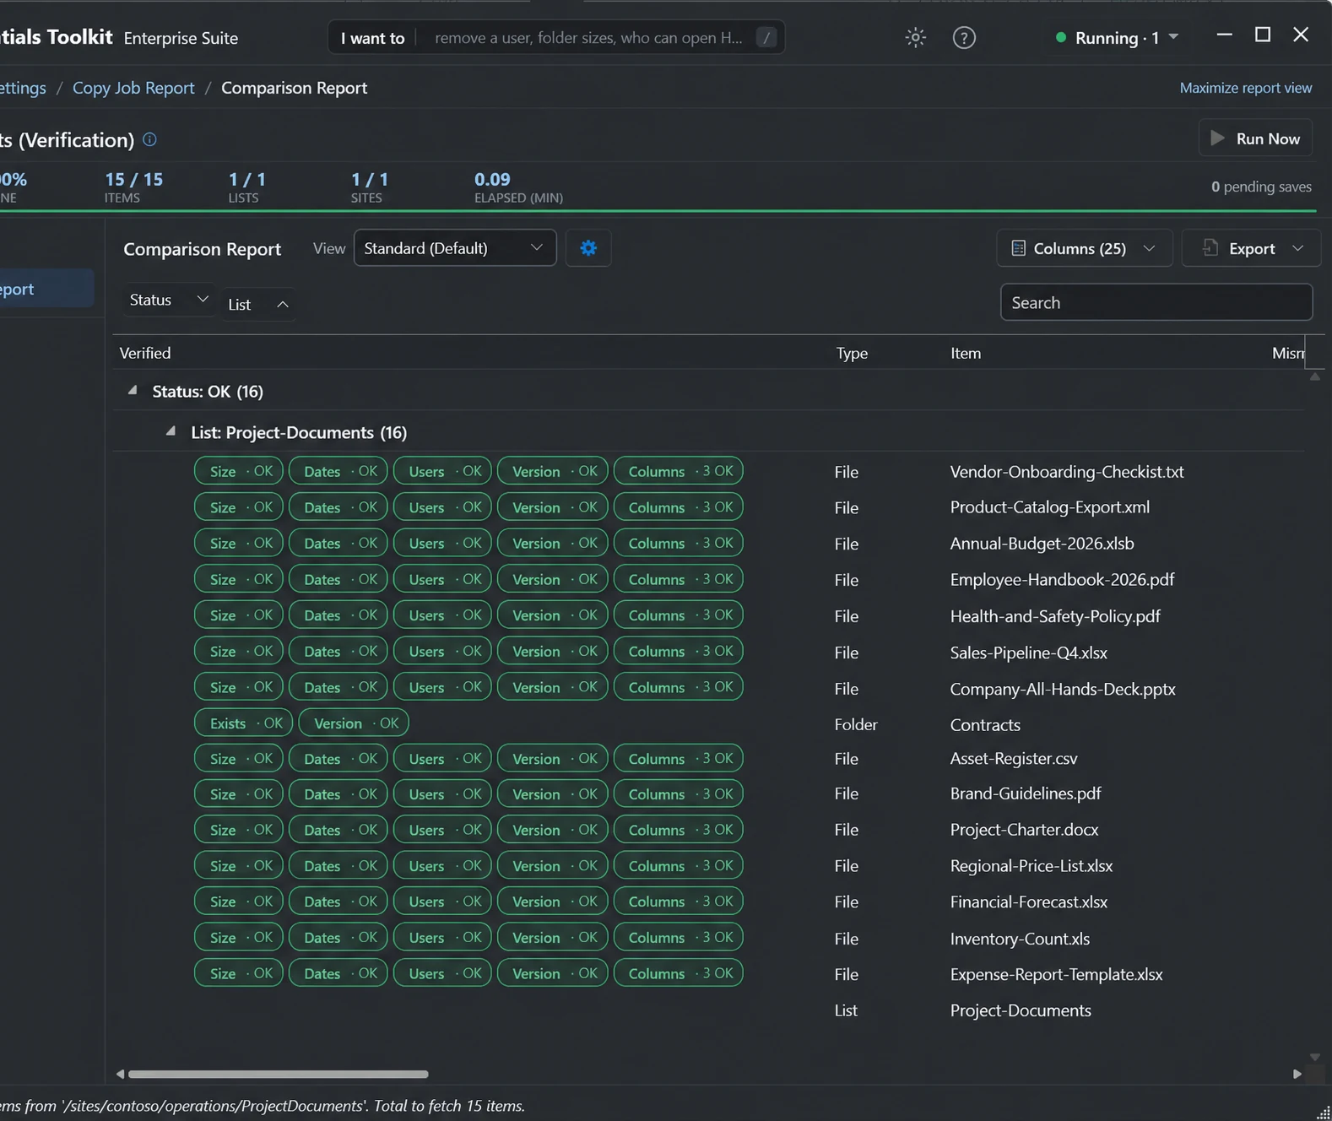Click the scroll right arrow at bottom
Viewport: 1332px width, 1121px height.
coord(1297,1074)
